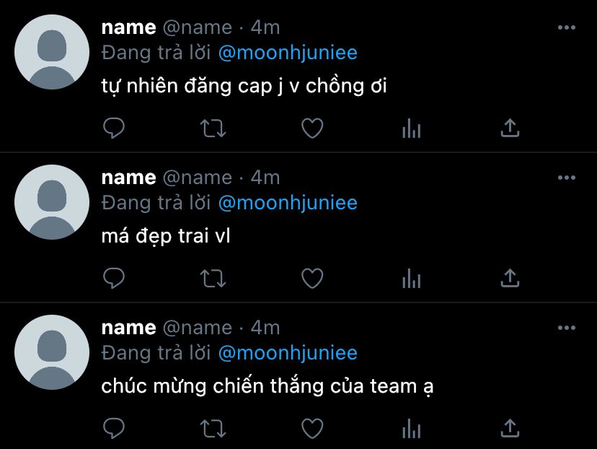Reply to the 'má đẹp trai vl' tweet
This screenshot has width=597, height=449.
(x=114, y=278)
